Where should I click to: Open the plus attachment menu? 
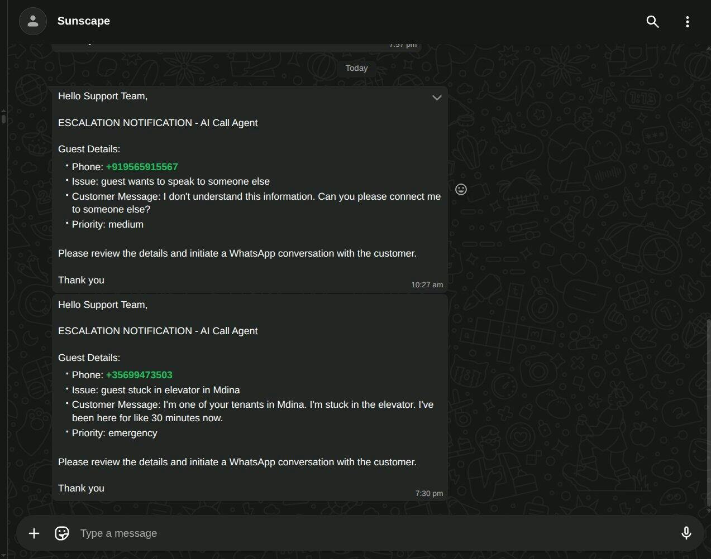(x=34, y=533)
